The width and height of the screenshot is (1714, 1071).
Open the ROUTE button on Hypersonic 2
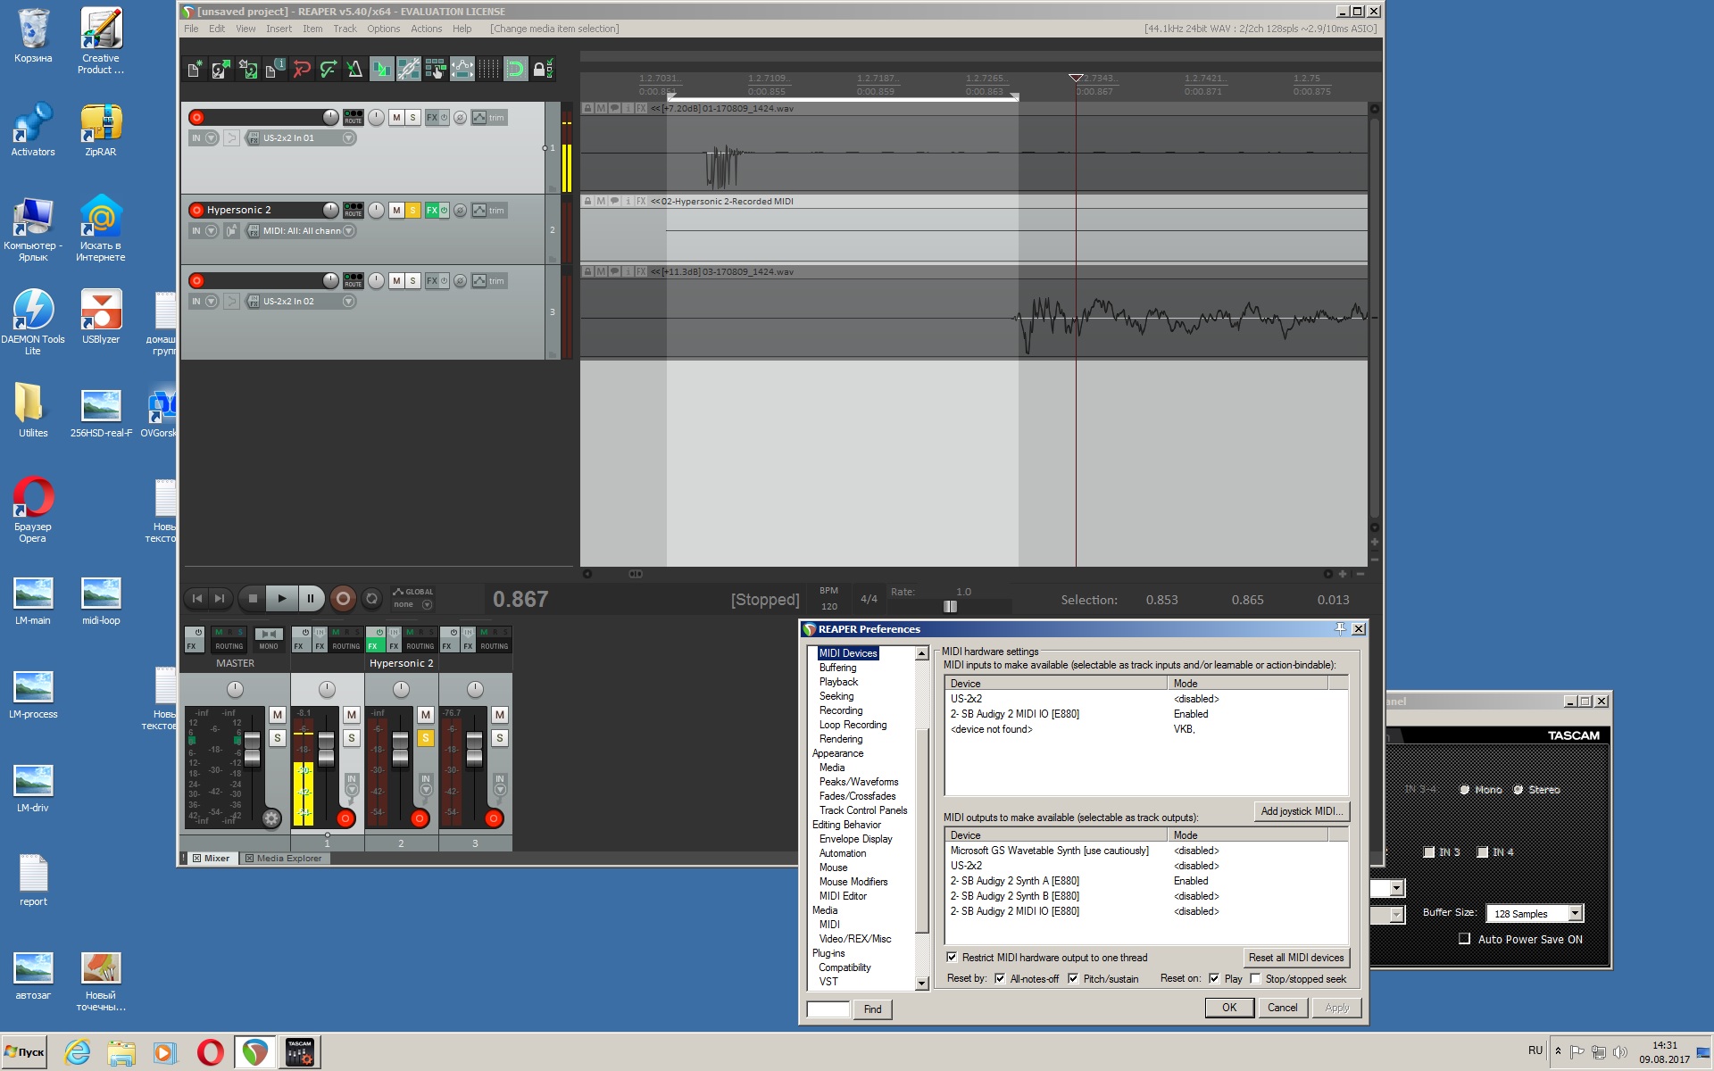354,210
